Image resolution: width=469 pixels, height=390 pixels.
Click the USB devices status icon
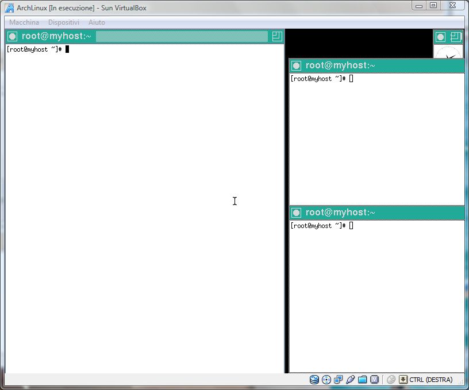coord(350,380)
